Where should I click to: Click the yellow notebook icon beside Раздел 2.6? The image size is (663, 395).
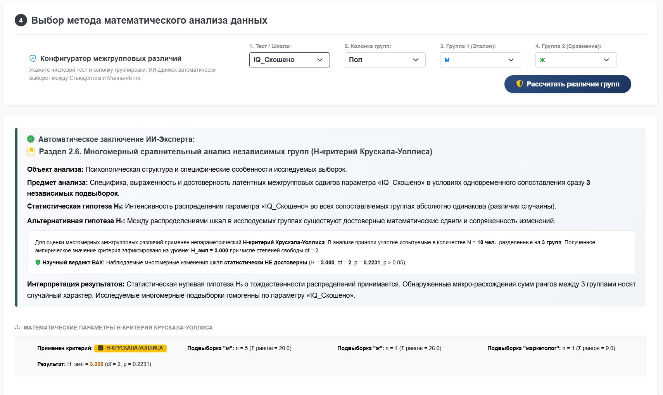coord(31,152)
